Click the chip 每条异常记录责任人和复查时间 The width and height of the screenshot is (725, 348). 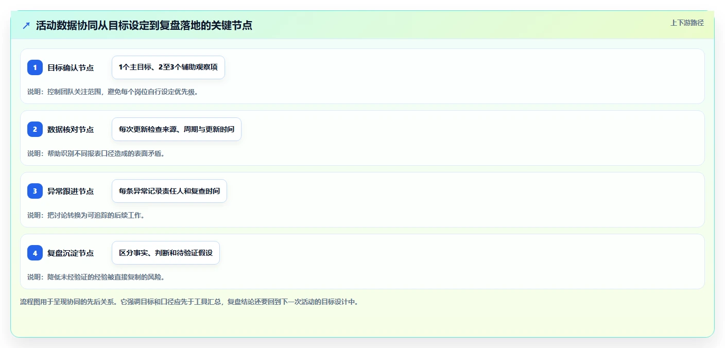(x=169, y=191)
